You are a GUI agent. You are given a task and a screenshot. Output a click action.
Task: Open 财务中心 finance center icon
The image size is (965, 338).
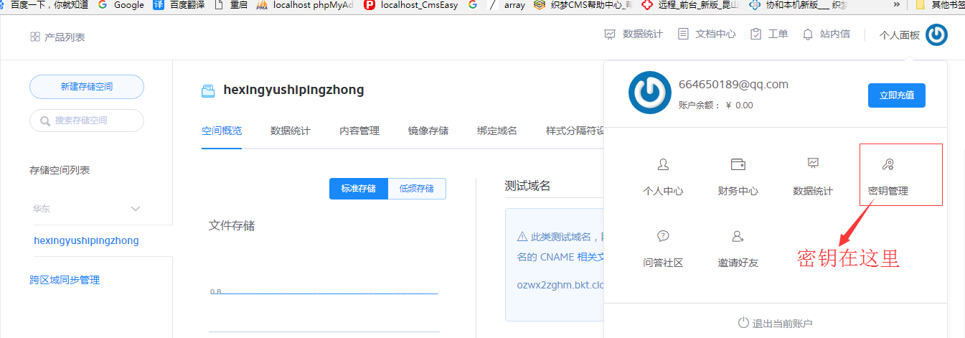click(738, 166)
